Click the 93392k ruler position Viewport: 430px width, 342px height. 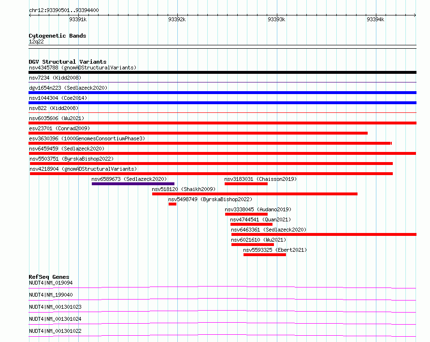tap(177, 19)
